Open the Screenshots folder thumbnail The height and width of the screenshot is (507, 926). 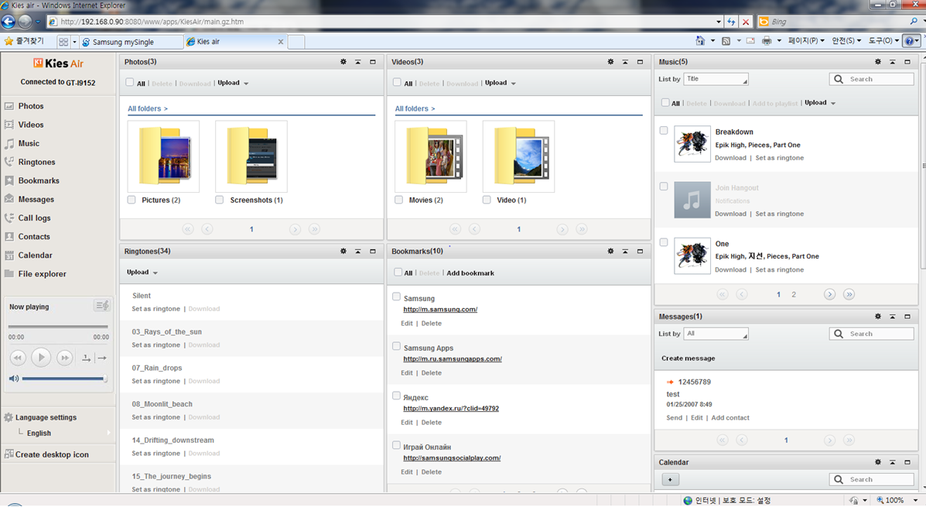click(251, 156)
